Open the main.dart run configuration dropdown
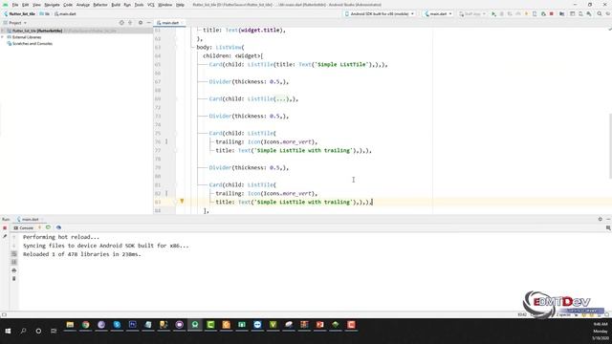612x344 pixels. [x=438, y=13]
